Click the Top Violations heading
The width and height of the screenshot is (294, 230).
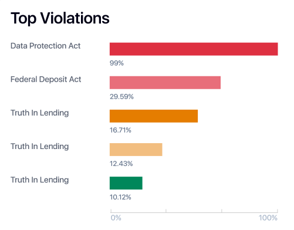tap(60, 18)
